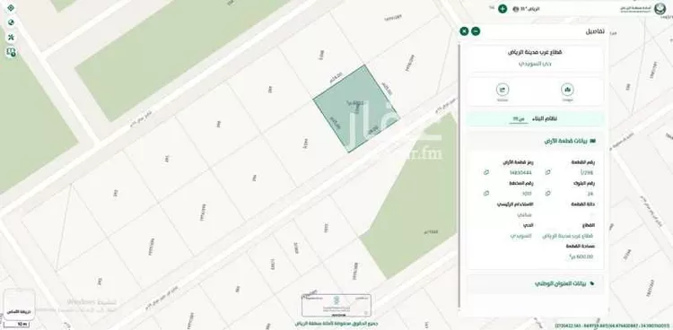This screenshot has height=330, width=673.
Task: Click the قطاع غرب مدينة الرياض sector value
Action: (x=568, y=236)
